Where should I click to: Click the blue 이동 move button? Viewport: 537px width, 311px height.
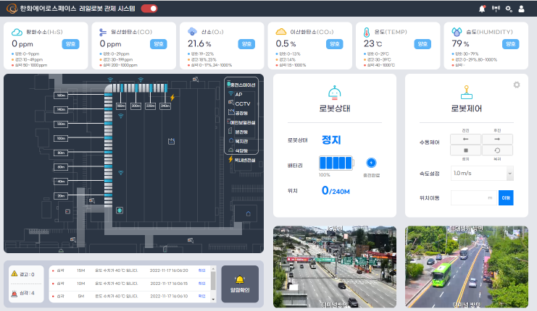505,197
